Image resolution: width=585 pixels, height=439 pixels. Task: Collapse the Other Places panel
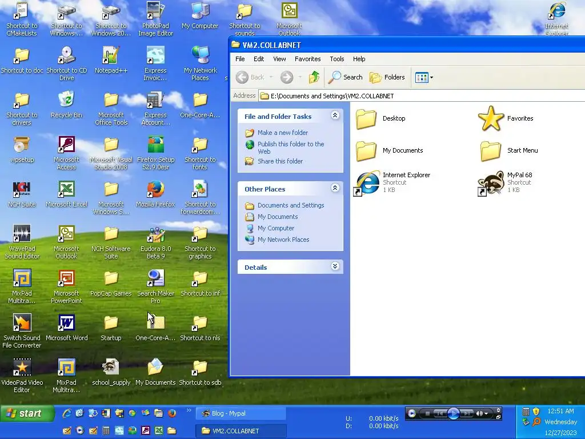(x=335, y=187)
